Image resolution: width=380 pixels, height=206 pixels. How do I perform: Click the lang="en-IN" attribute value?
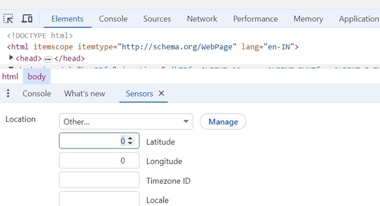tap(278, 47)
